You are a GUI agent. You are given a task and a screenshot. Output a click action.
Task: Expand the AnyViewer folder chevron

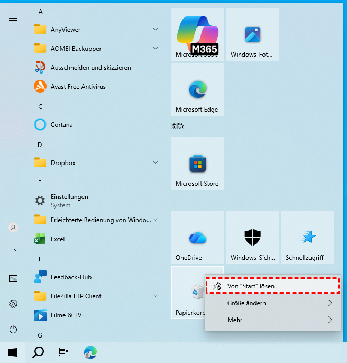pos(156,29)
